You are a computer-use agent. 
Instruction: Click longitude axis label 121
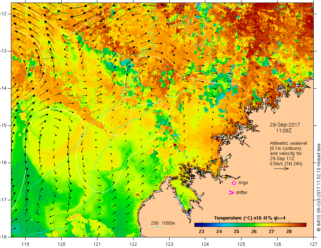pos(97,244)
